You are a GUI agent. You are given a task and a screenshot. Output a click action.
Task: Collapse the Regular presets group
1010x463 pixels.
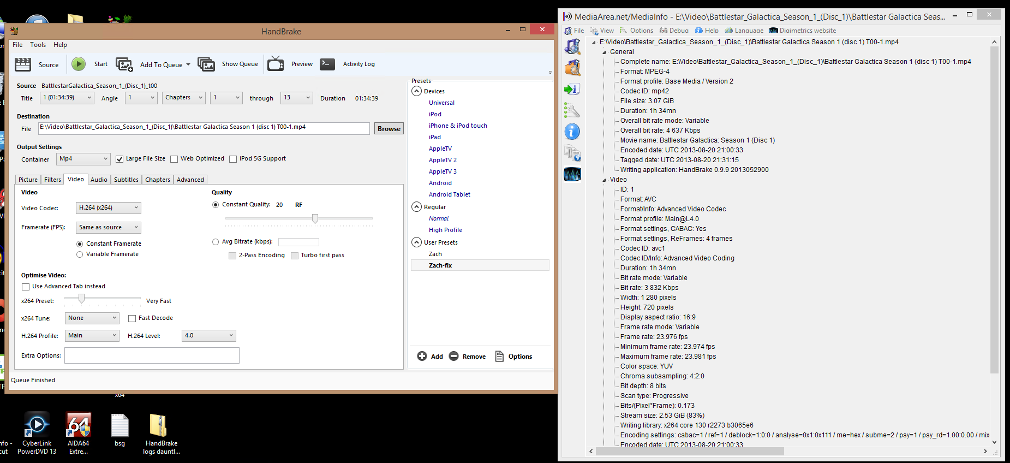click(417, 207)
